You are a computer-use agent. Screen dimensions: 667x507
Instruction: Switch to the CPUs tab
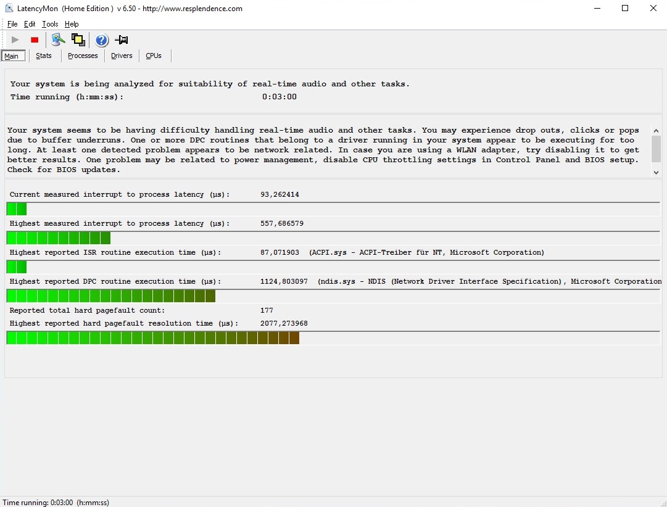[x=154, y=56]
